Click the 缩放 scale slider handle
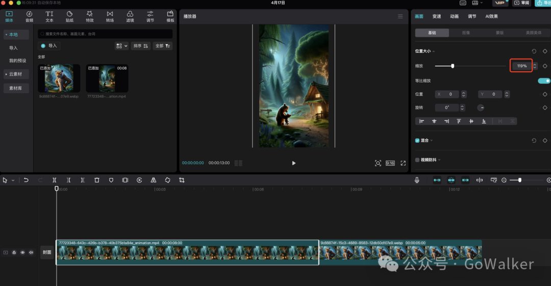The image size is (551, 286). click(453, 66)
